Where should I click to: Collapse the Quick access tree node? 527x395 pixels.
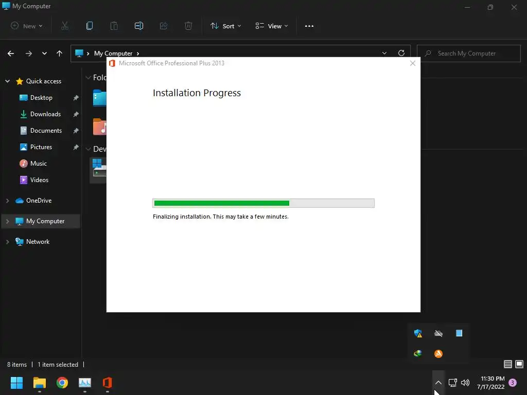(7, 81)
